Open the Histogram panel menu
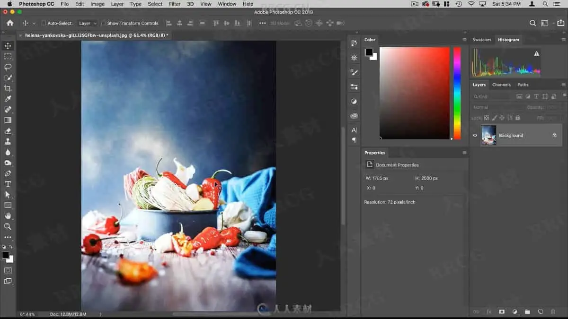Viewport: 568px width, 319px height. [563, 40]
